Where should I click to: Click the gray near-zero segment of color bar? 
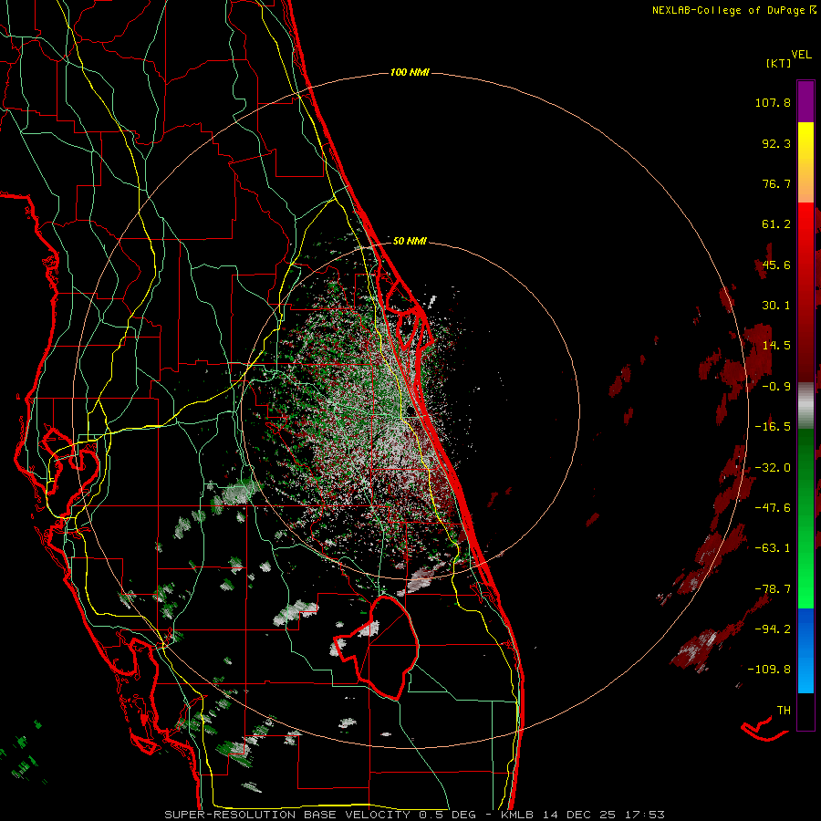pos(805,406)
